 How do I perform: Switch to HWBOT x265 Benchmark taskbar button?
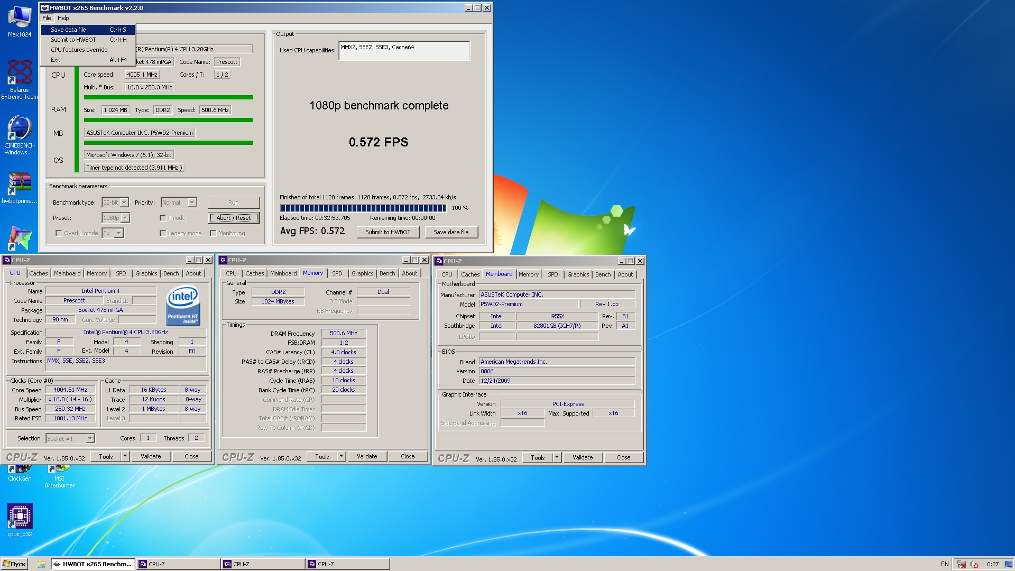coord(93,564)
